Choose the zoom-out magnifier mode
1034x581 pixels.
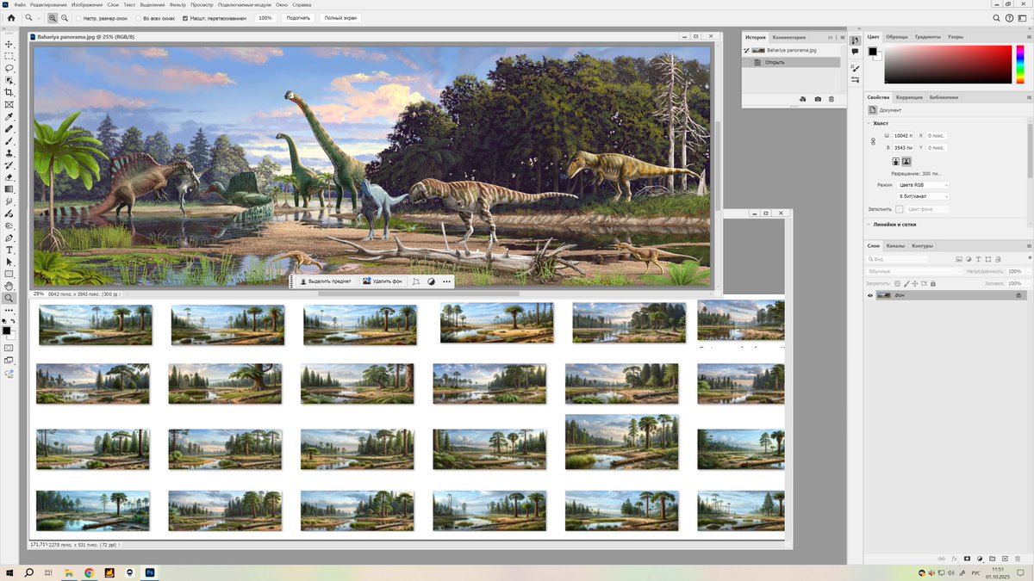[x=64, y=17]
